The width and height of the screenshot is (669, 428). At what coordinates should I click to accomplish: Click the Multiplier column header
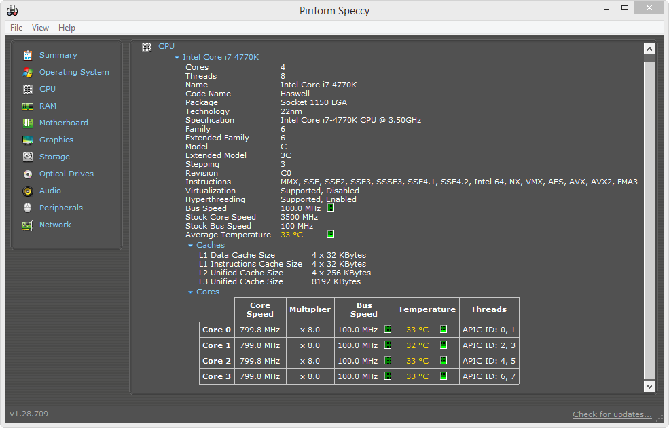[310, 309]
